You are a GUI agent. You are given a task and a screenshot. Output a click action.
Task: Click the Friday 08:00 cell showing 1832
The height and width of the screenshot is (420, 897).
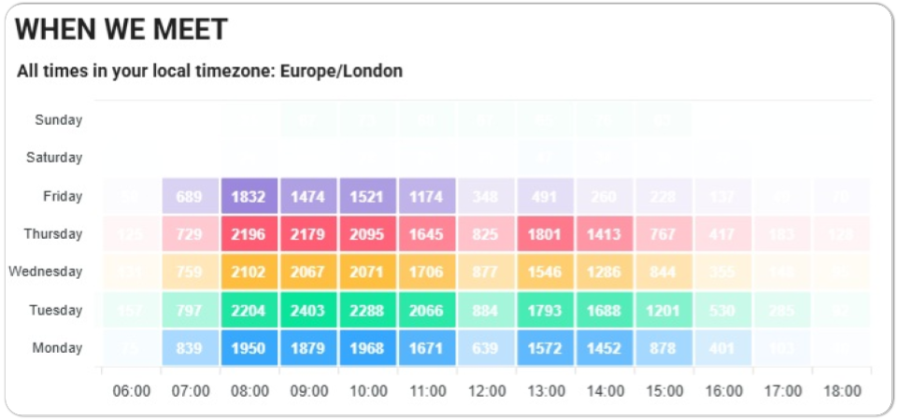249,196
